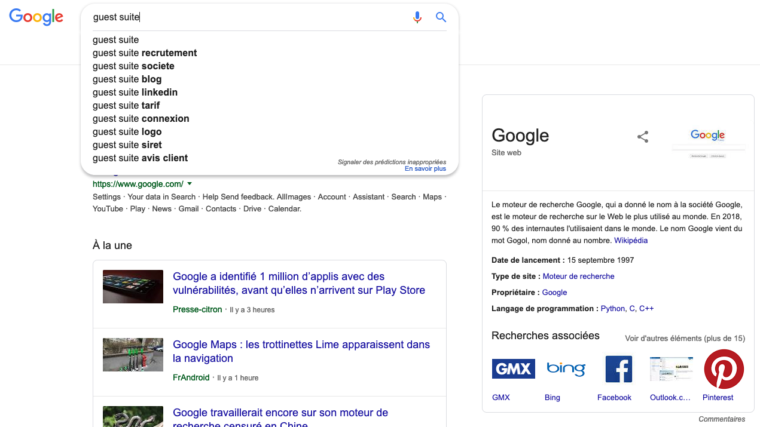Screen dimensions: 760x427
Task: Activate voice search microphone icon
Action: [417, 17]
